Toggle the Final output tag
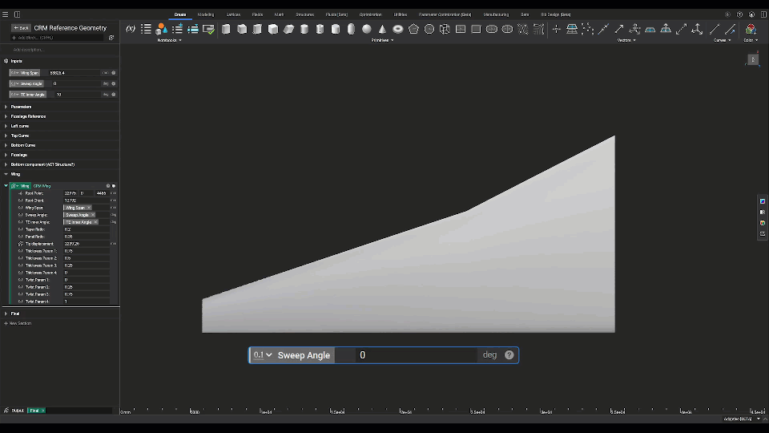 pos(36,411)
